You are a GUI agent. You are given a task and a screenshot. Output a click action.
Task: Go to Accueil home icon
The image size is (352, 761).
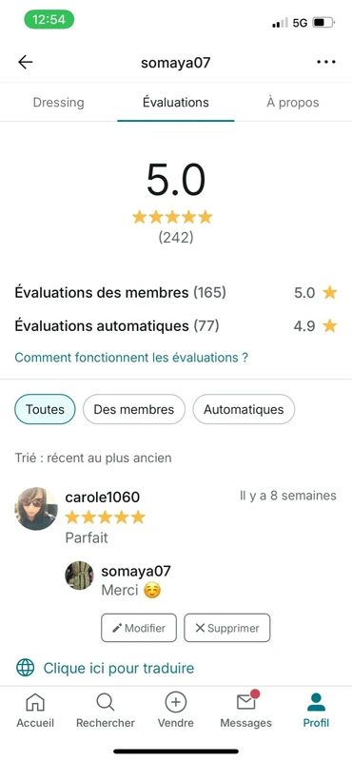click(35, 702)
